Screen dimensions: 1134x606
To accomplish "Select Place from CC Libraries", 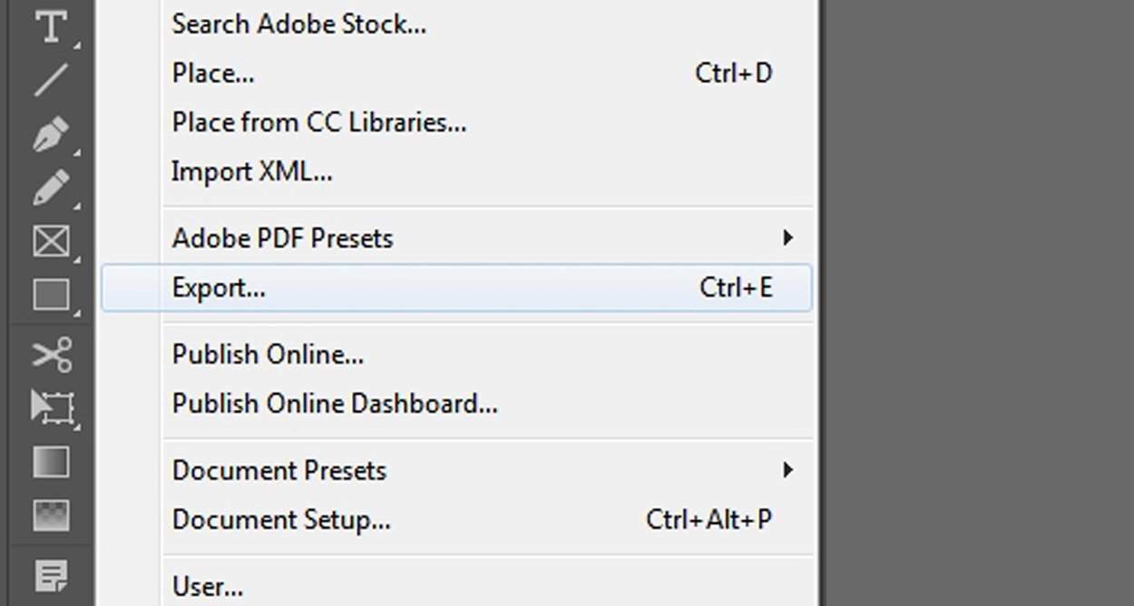I will (319, 122).
